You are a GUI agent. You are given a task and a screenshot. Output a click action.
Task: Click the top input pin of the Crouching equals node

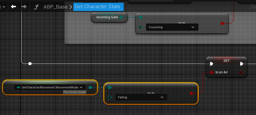coord(141,17)
